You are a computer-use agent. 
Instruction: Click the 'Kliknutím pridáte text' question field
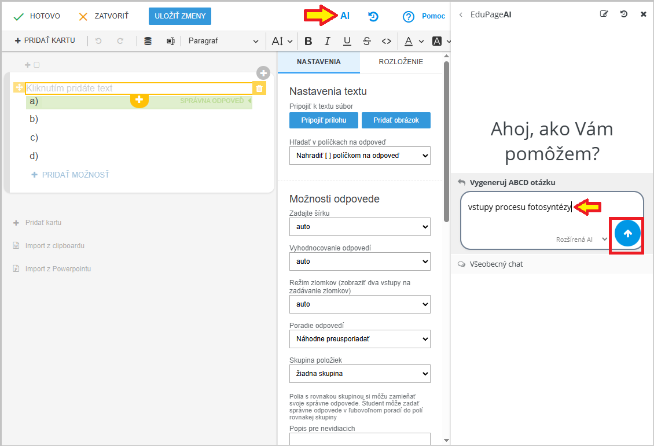click(x=139, y=88)
